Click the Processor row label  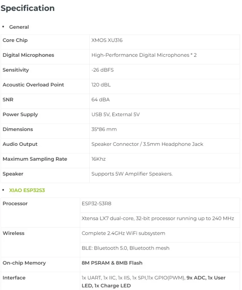point(15,203)
